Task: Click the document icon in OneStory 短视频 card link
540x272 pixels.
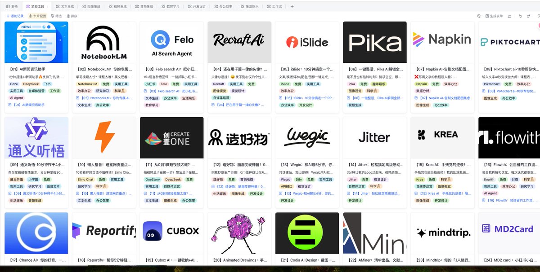Action: (x=146, y=193)
